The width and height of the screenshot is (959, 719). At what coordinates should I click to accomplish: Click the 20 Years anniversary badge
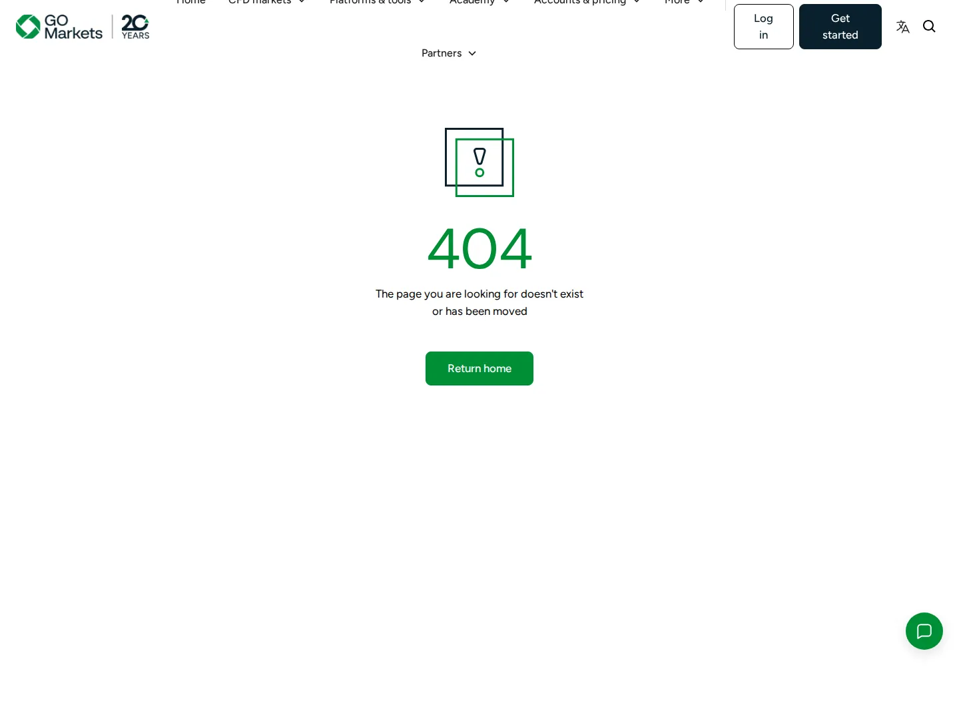click(x=135, y=27)
